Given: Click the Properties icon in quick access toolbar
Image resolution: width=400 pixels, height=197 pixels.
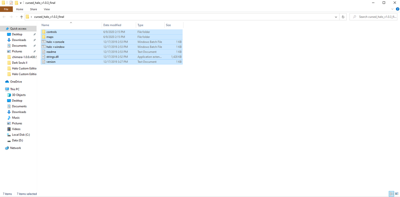Looking at the screenshot, I should coord(11,3).
